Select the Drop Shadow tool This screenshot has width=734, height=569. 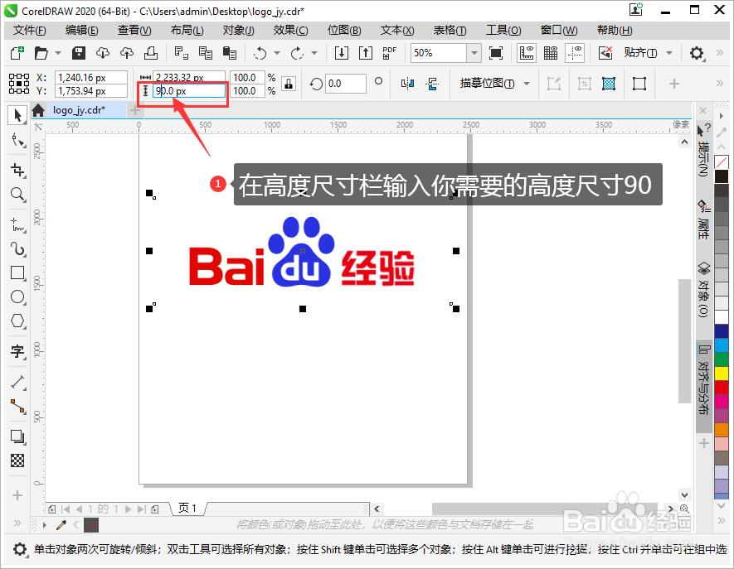coord(17,436)
